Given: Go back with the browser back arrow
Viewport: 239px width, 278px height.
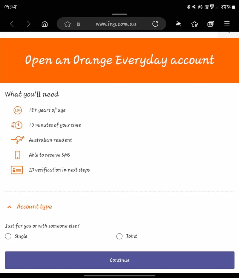Looking at the screenshot, I should point(12,24).
